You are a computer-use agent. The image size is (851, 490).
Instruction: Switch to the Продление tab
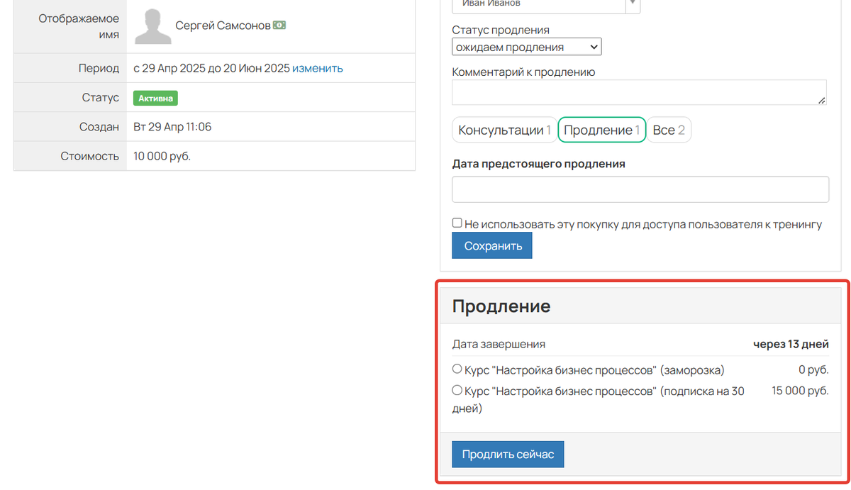(602, 130)
